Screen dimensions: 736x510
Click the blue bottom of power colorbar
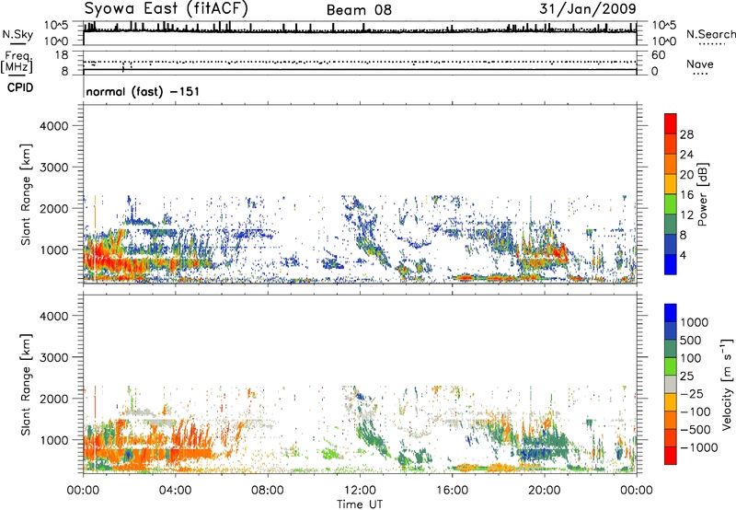point(671,264)
